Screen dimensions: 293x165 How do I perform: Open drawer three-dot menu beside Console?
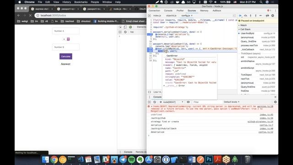coord(149,97)
